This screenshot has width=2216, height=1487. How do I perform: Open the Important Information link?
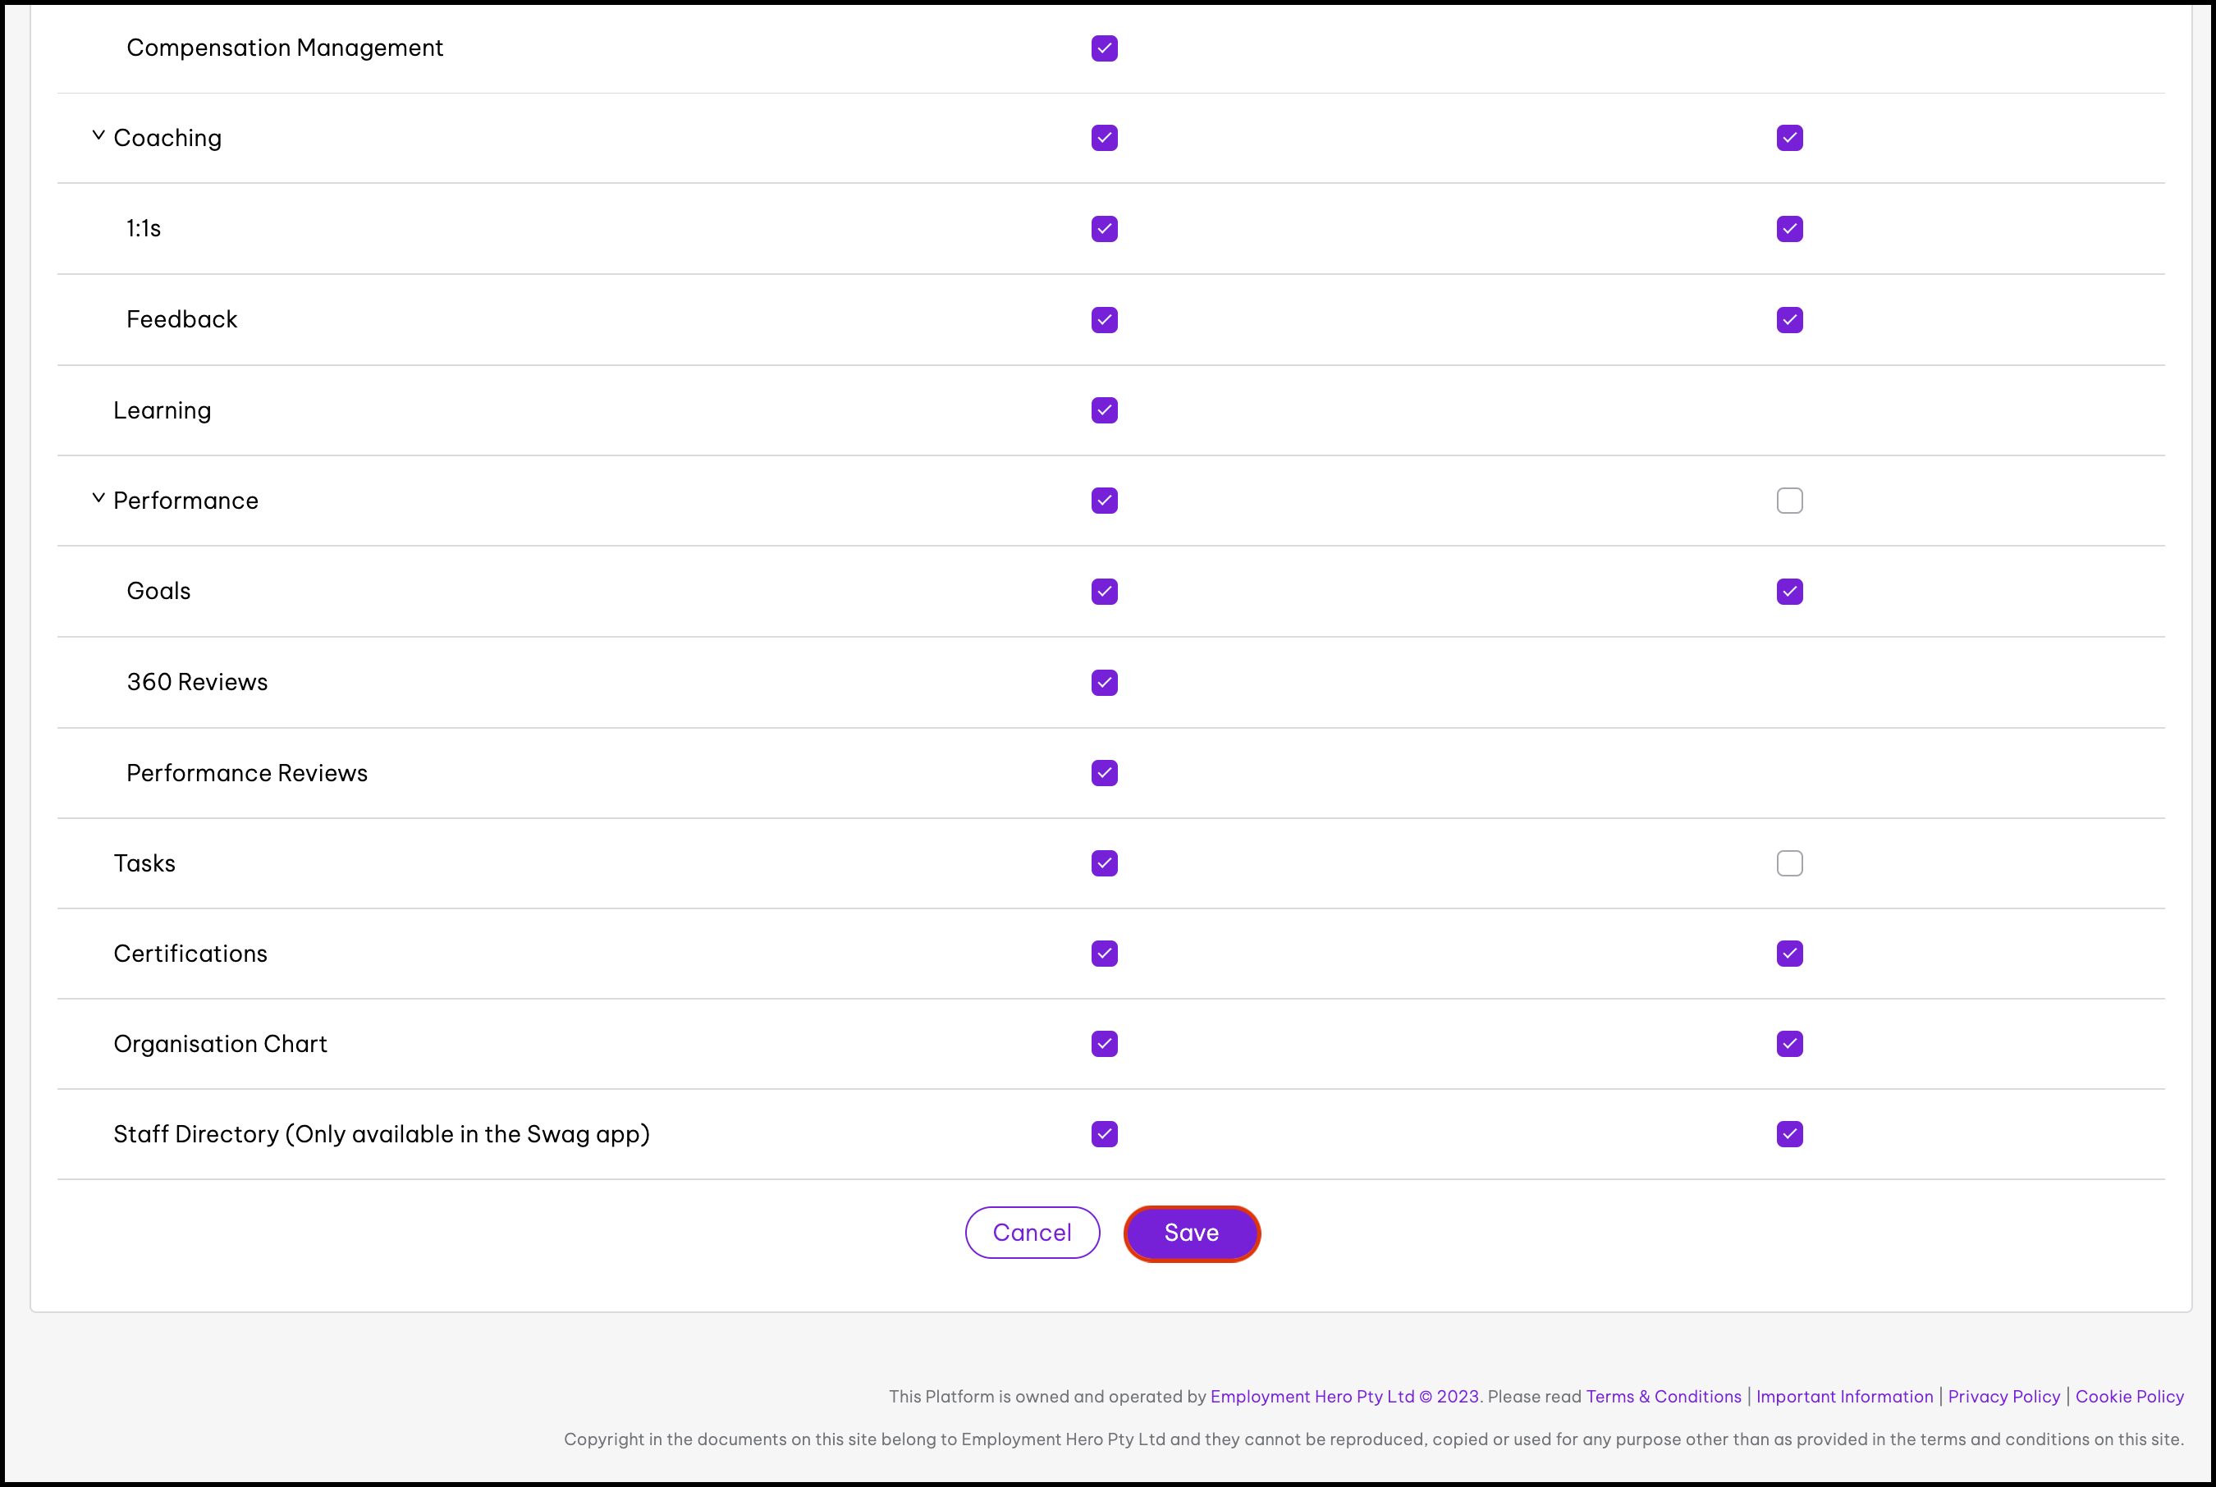click(x=1843, y=1396)
